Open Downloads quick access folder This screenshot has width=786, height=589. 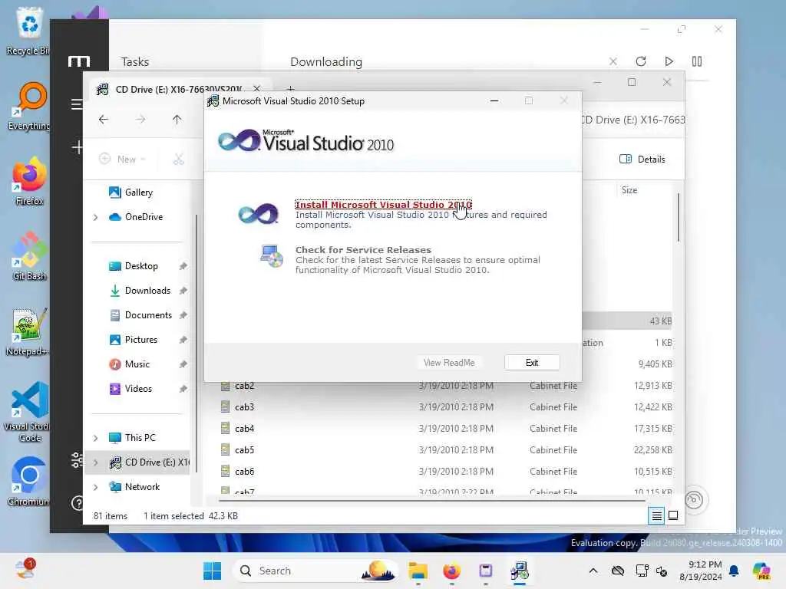click(147, 291)
